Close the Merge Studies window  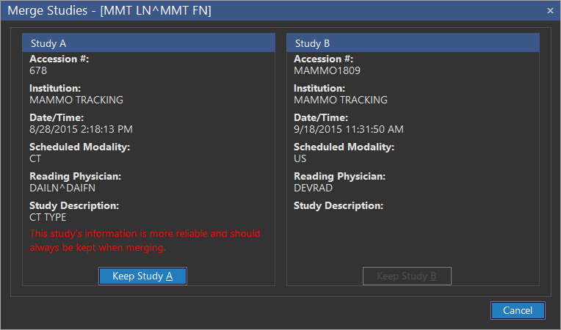[x=550, y=10]
